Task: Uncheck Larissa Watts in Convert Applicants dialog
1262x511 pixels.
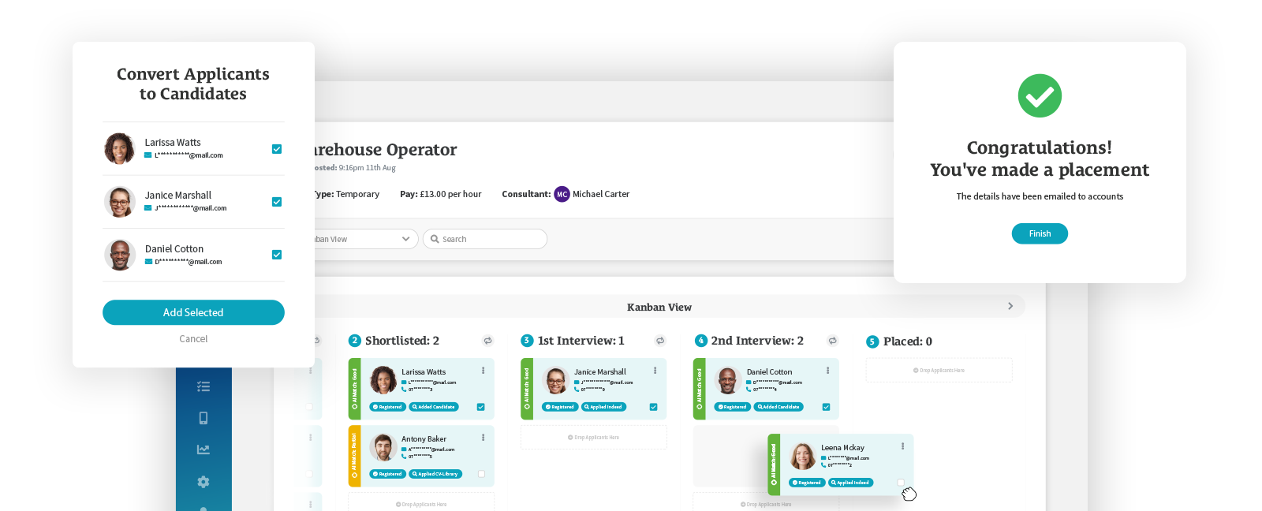Action: (x=277, y=149)
